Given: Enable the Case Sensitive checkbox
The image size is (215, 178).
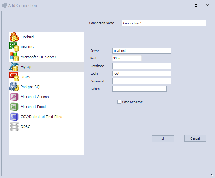Looking at the screenshot, I should click(x=119, y=102).
